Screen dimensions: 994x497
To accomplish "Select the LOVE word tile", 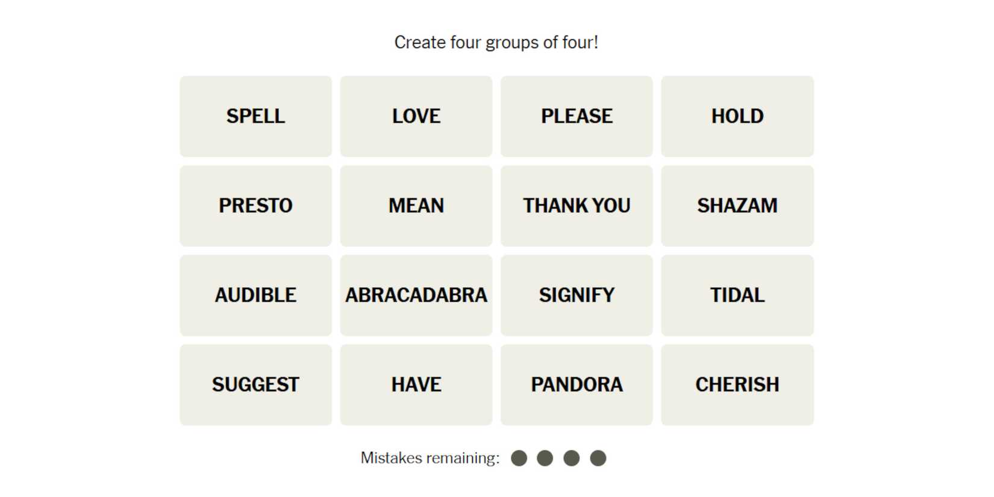I will pos(416,116).
